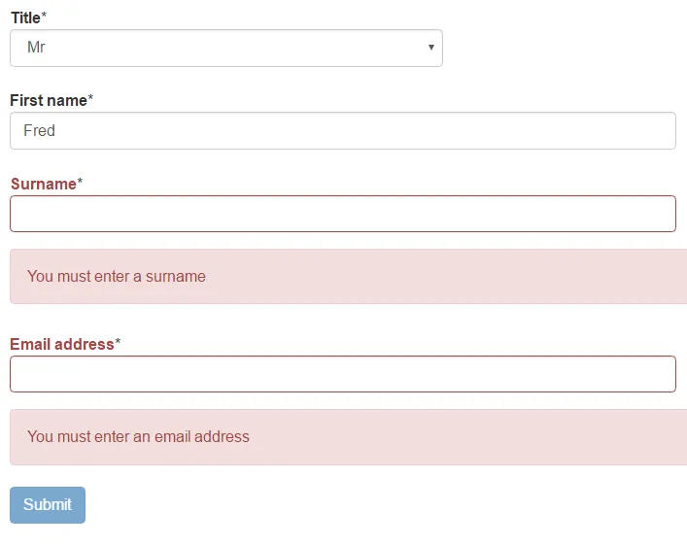This screenshot has height=545, width=687.
Task: Focus the empty Email address input
Action: pos(342,374)
